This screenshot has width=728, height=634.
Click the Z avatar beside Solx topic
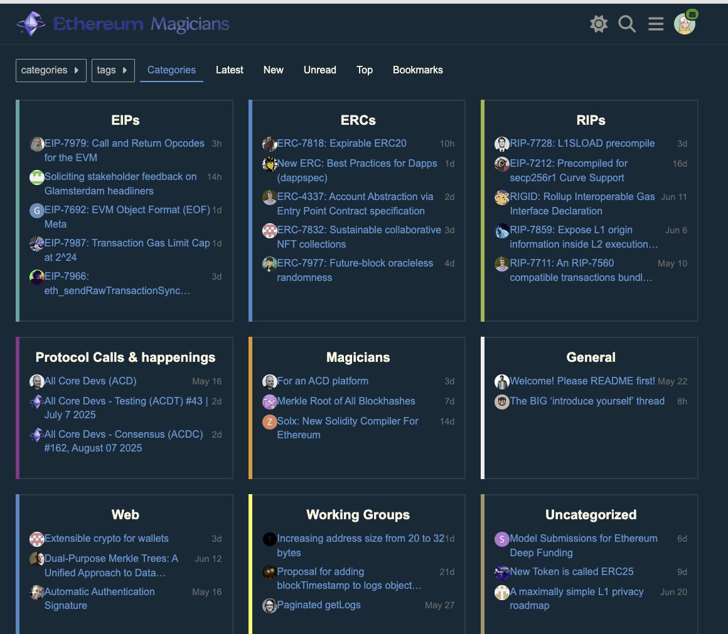[x=269, y=421]
